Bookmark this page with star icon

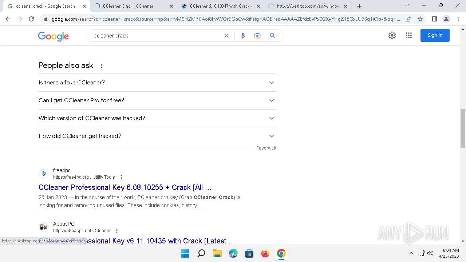[x=420, y=19]
